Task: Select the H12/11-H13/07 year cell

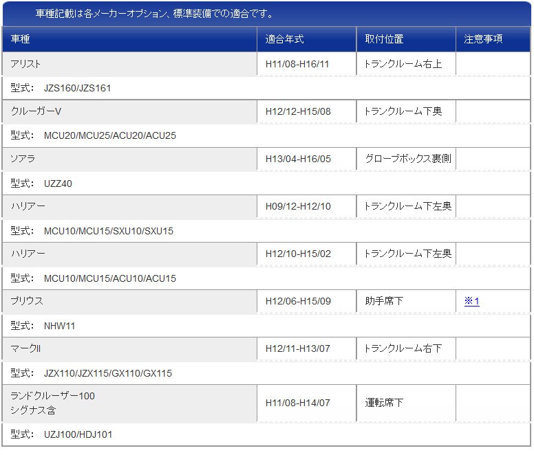Action: pos(306,348)
